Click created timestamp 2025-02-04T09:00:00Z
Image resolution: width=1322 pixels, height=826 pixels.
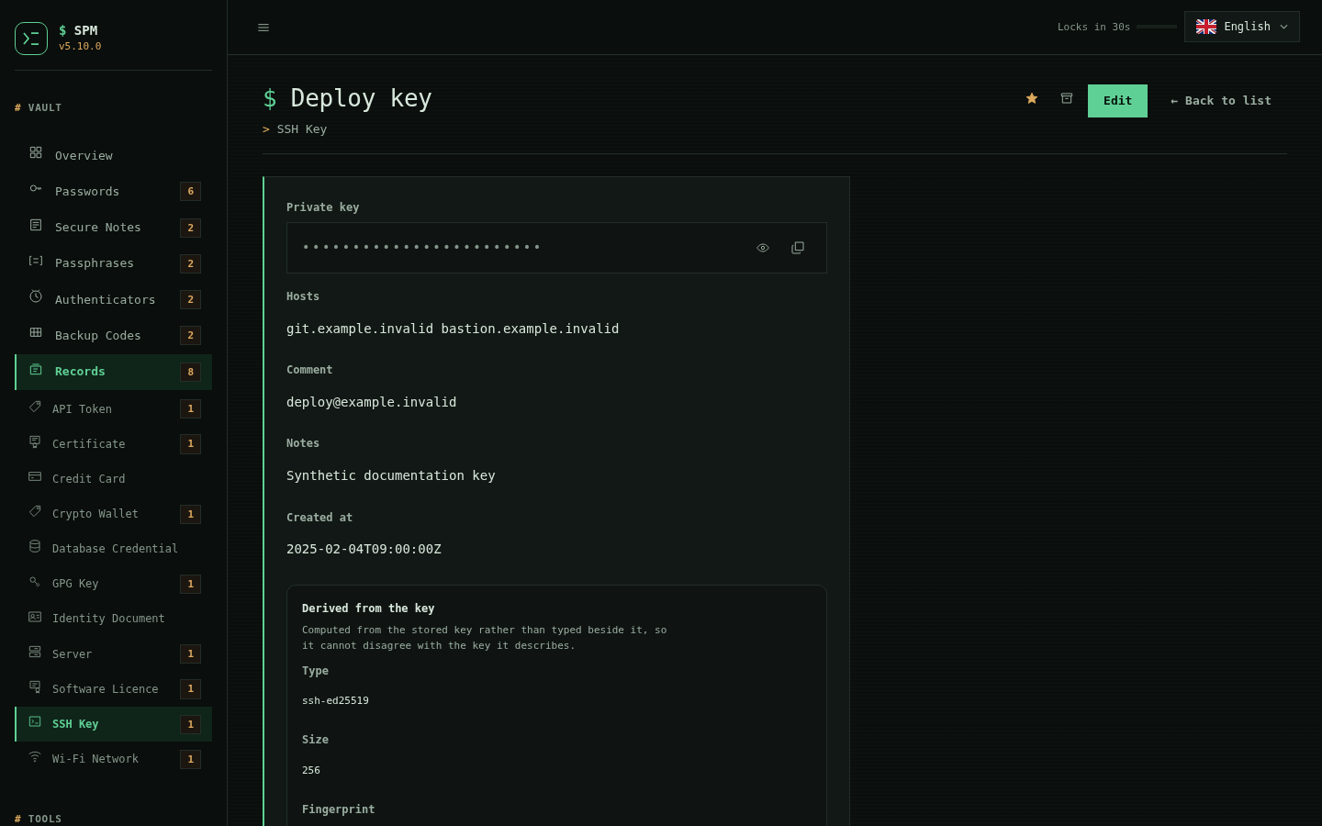pos(364,549)
